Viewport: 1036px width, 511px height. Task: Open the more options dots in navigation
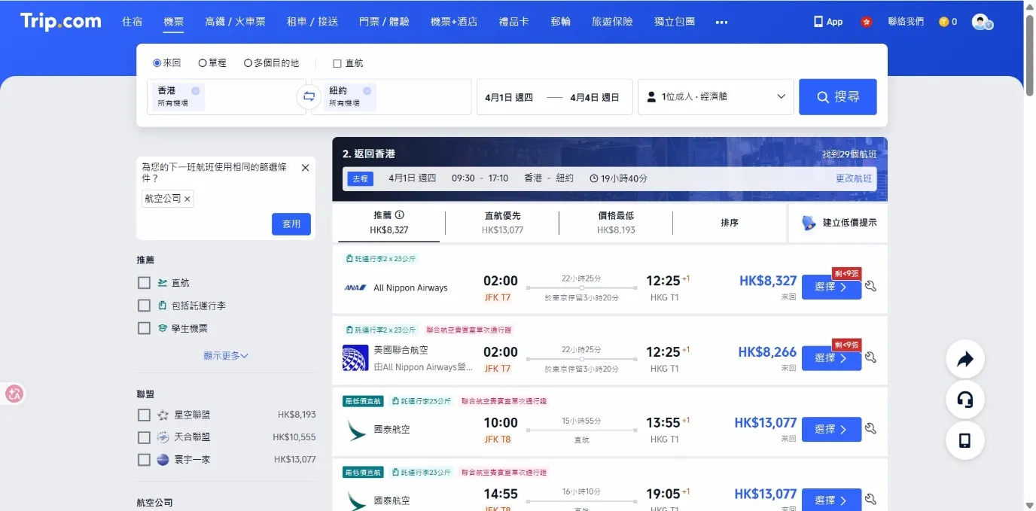(x=721, y=22)
